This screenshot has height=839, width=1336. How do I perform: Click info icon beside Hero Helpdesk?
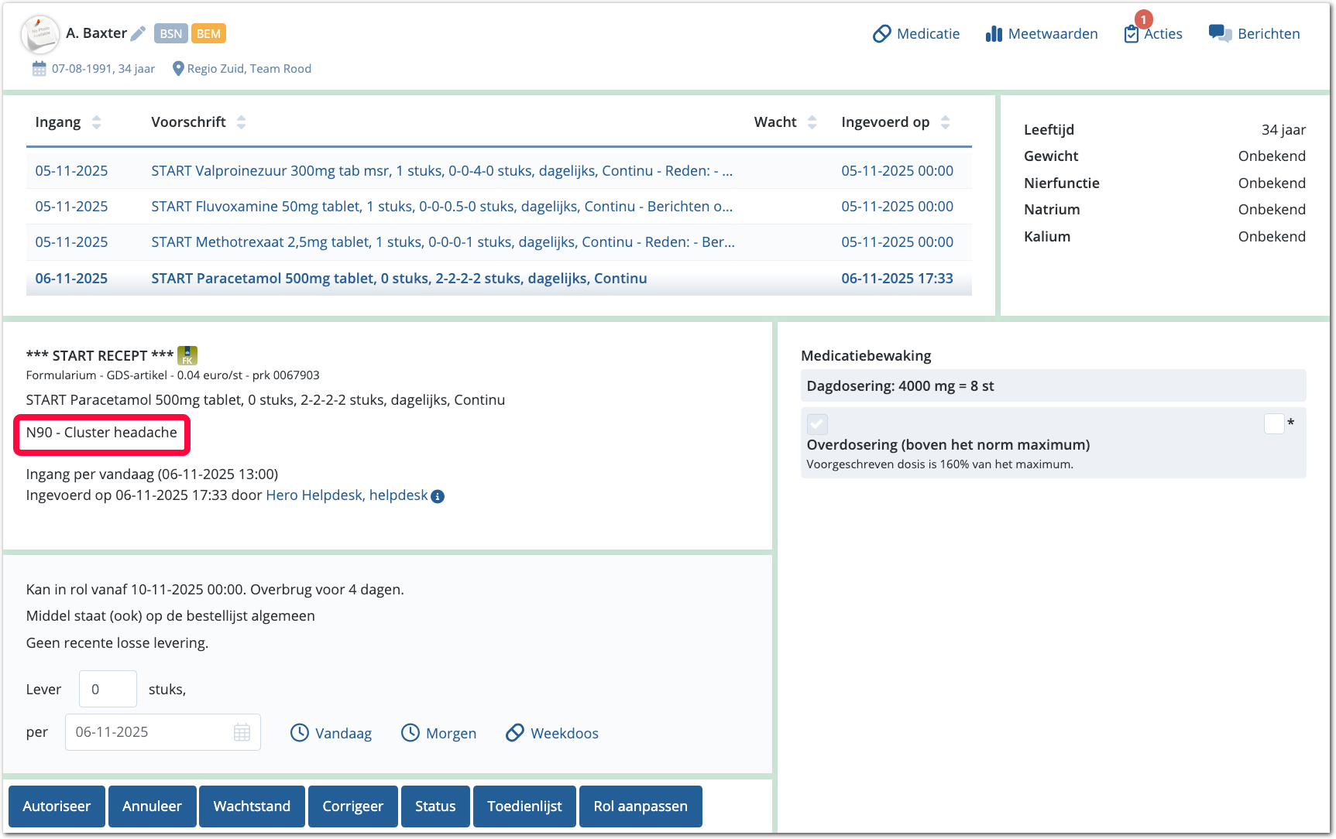point(438,496)
